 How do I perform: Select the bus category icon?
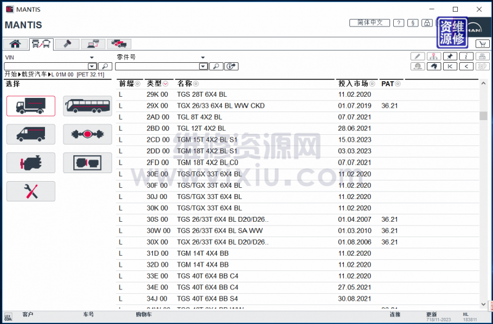click(x=88, y=106)
